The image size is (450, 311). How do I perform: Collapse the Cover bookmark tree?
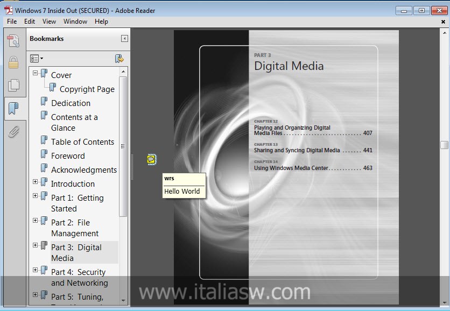tap(35, 73)
